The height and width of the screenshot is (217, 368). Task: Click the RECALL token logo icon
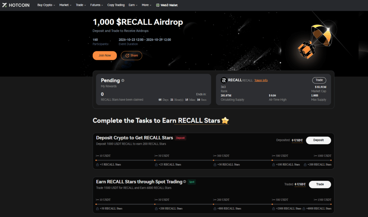pyautogui.click(x=224, y=80)
